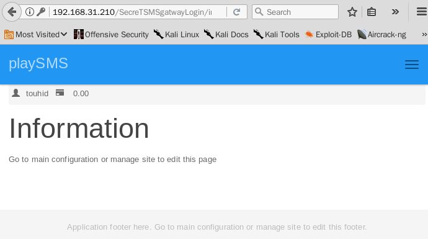The width and height of the screenshot is (428, 239).
Task: Show bookmarks list icon in toolbar
Action: pos(371,12)
